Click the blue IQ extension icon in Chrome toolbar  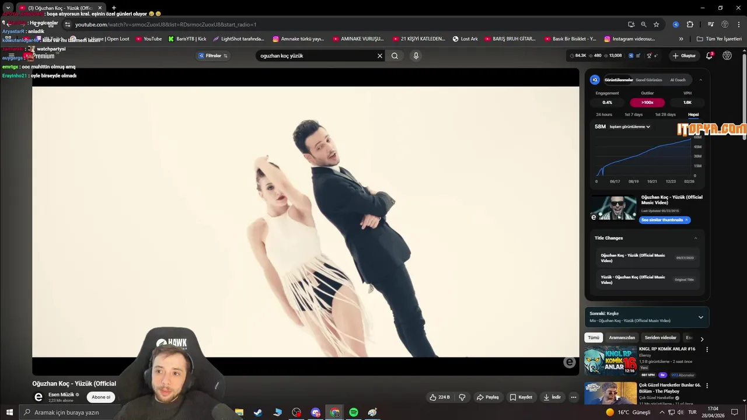click(676, 24)
